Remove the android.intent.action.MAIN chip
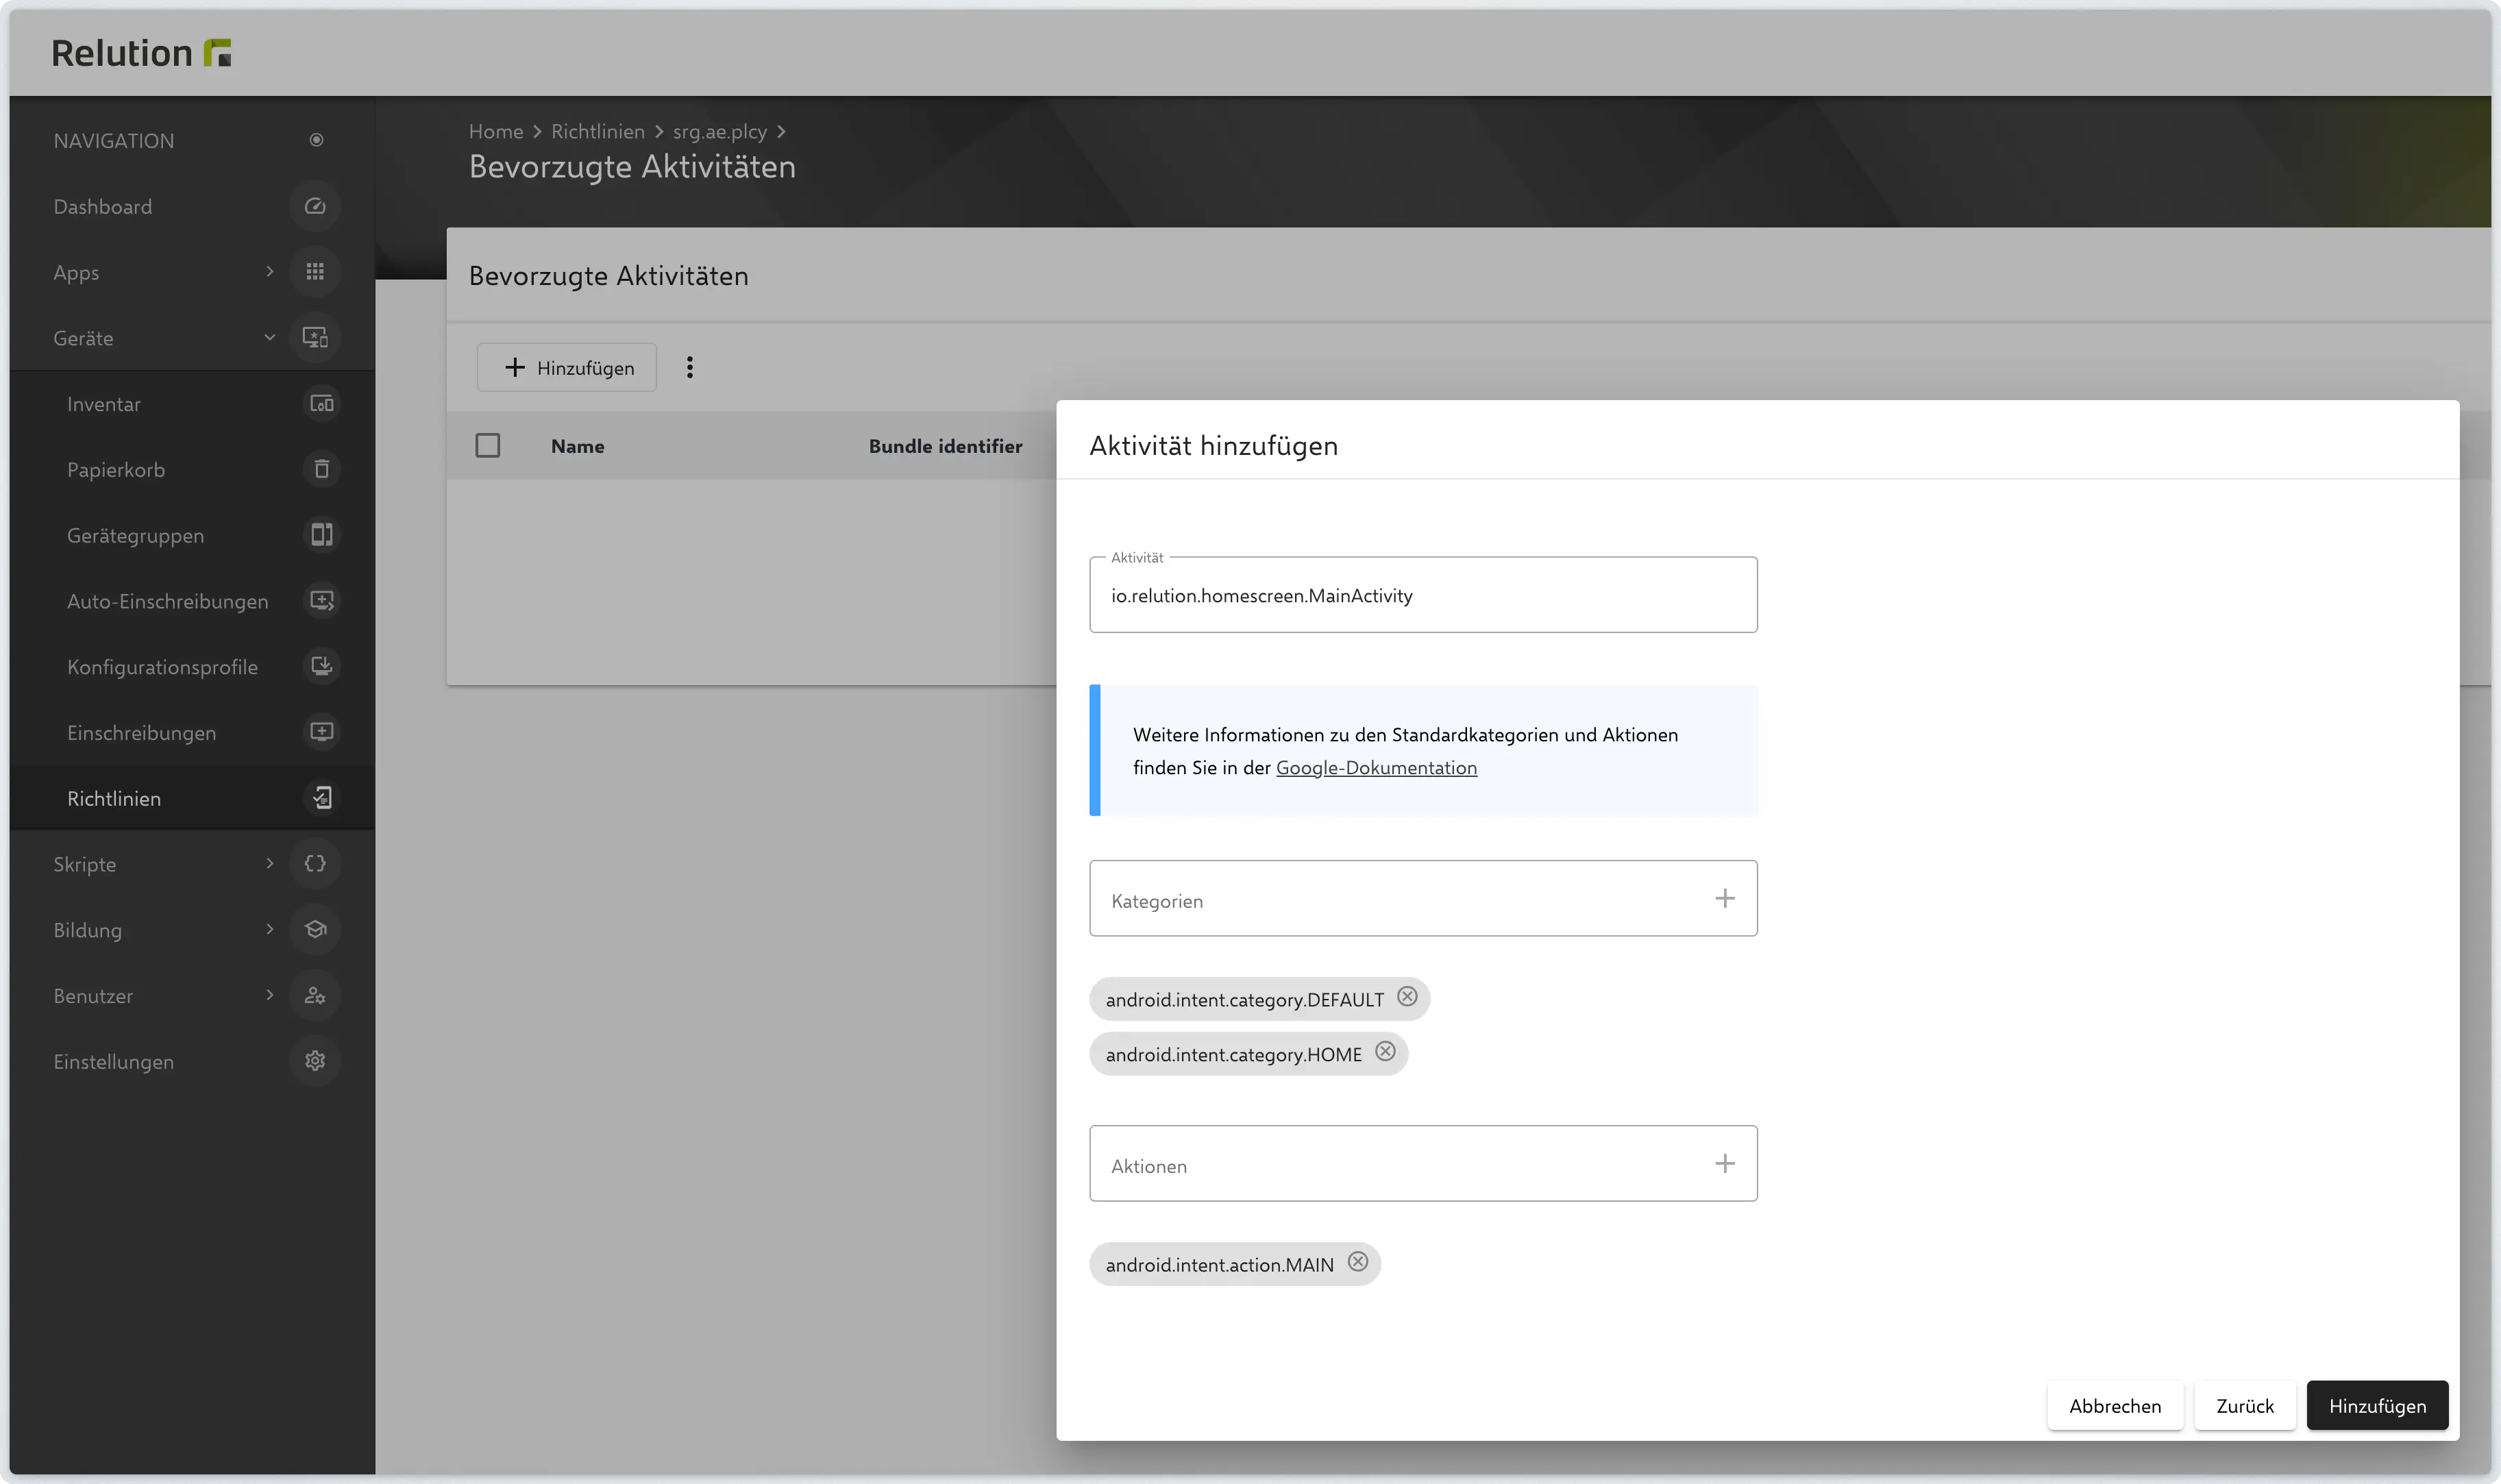Image resolution: width=2501 pixels, height=1484 pixels. (x=1357, y=1262)
